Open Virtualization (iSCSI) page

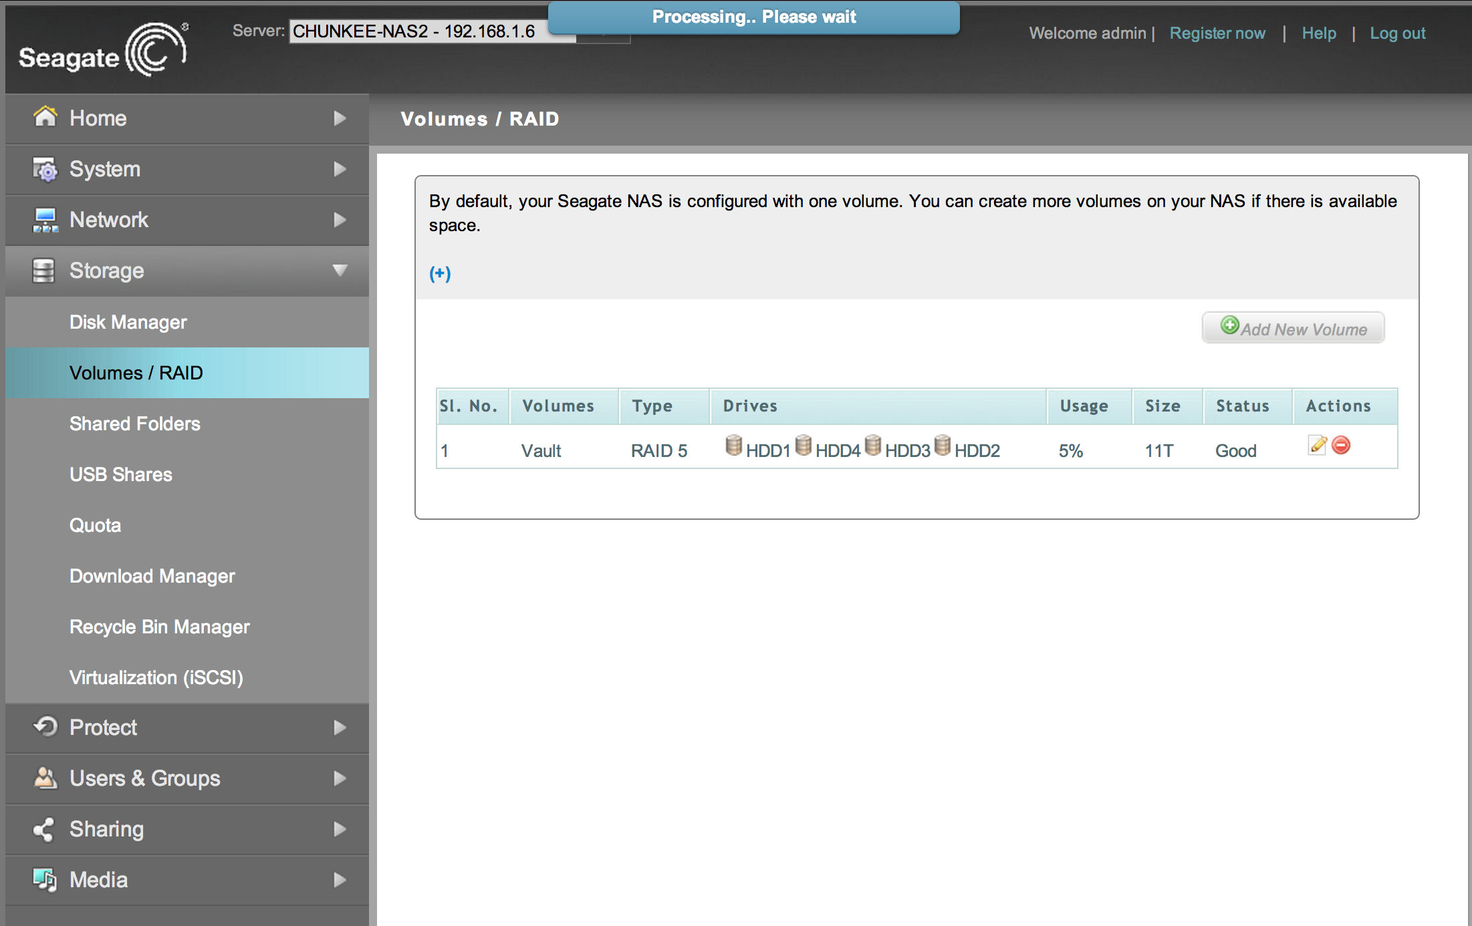point(156,677)
